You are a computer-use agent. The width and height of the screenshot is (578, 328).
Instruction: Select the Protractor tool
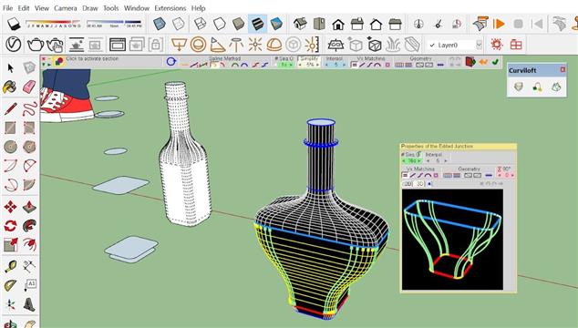(x=10, y=285)
